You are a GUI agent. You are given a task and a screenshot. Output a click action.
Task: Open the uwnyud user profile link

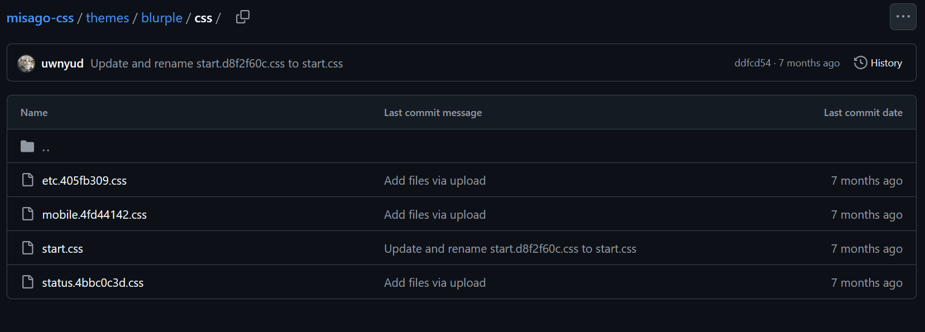63,64
